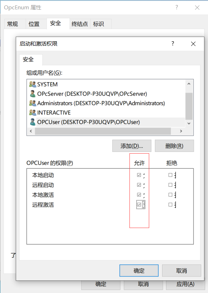Switch to the 常规 tab

(13, 24)
